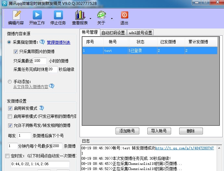Click the minutes field before 分钟内每个号最多发

point(13,146)
